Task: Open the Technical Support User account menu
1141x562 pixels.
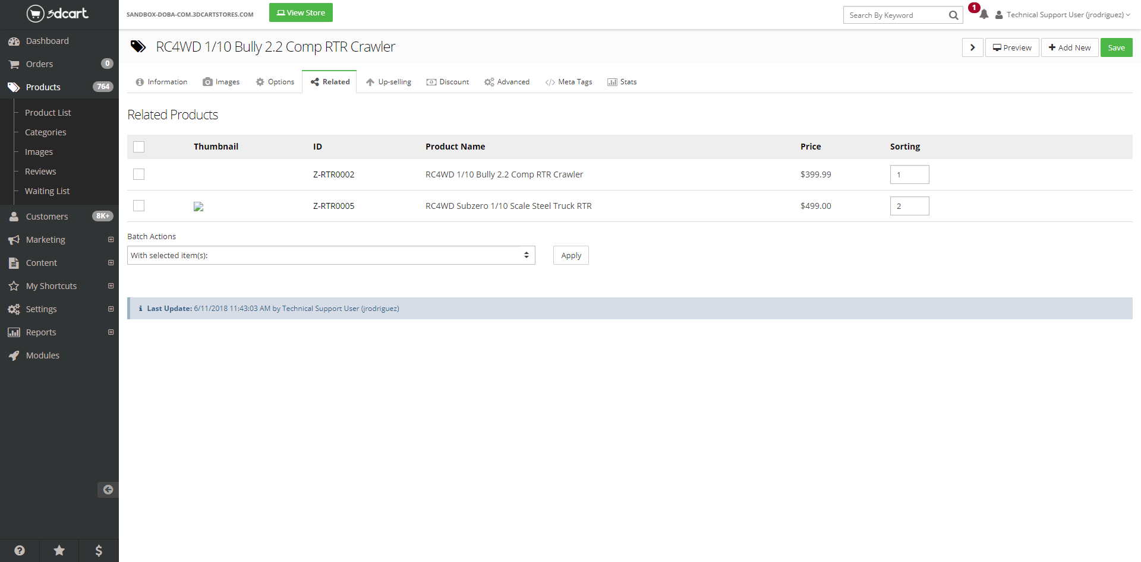Action: [x=1064, y=15]
